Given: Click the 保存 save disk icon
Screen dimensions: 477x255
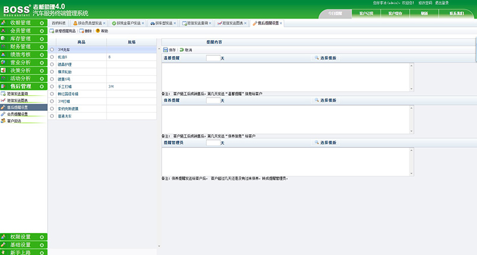Looking at the screenshot, I should pyautogui.click(x=165, y=50).
